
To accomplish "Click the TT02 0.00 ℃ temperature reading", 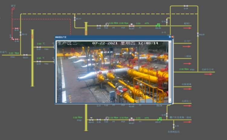I will [41, 58].
